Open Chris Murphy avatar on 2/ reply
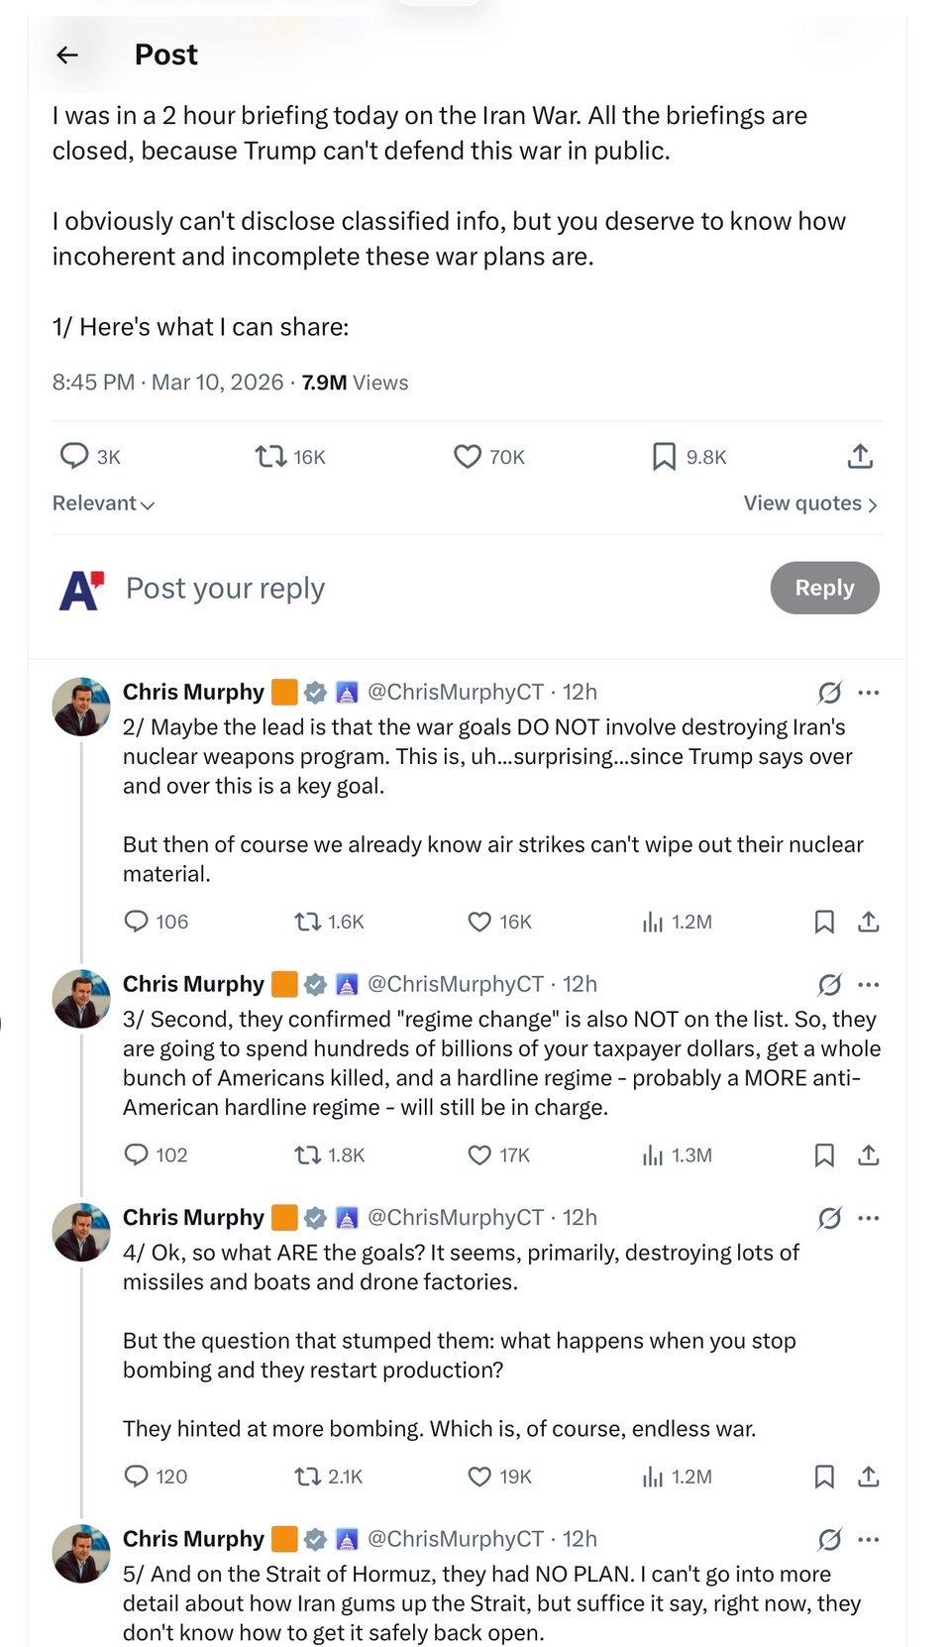 (x=81, y=707)
